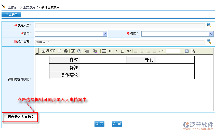The image size is (216, 133).
Task: Open the 部门 dropdown list
Action: [105, 34]
